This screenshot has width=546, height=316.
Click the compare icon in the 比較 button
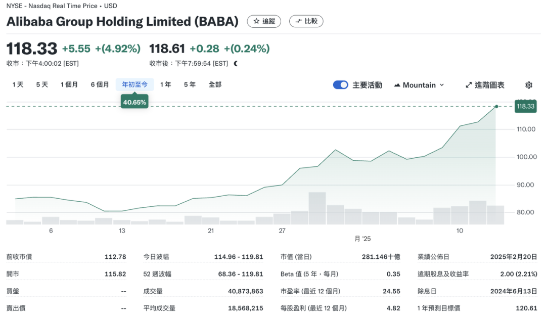[298, 21]
